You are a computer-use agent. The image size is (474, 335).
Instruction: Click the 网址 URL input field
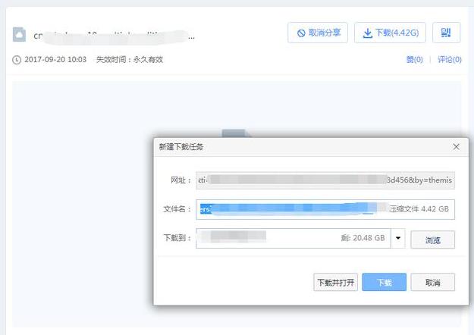(325, 180)
